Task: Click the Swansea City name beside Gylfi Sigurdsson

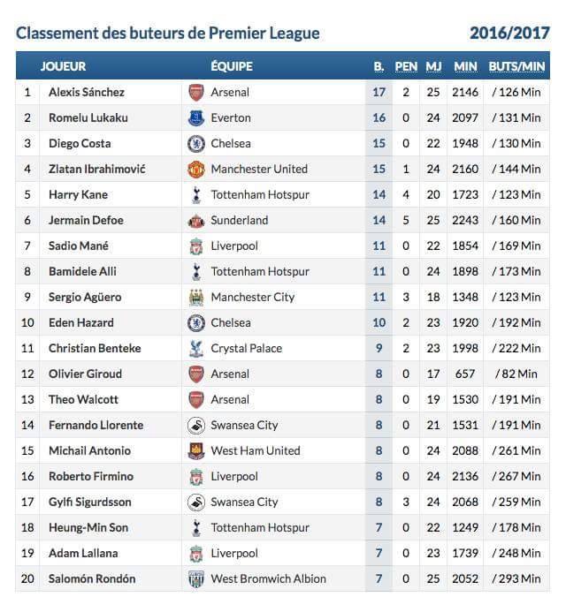Action: [x=244, y=502]
